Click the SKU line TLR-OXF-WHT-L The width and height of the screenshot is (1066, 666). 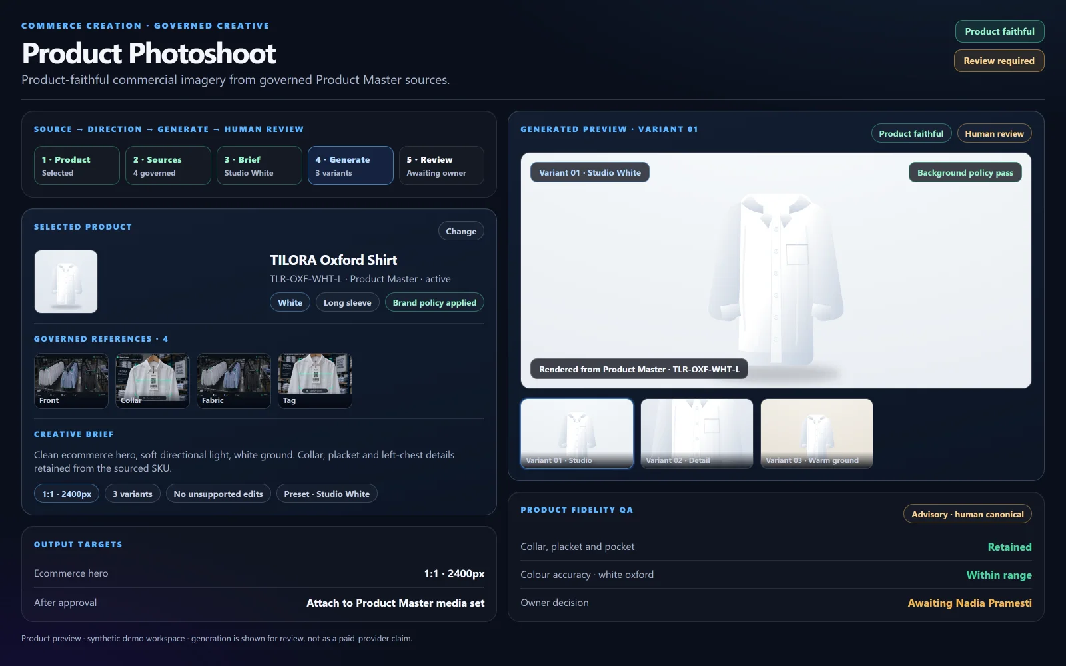pyautogui.click(x=360, y=279)
